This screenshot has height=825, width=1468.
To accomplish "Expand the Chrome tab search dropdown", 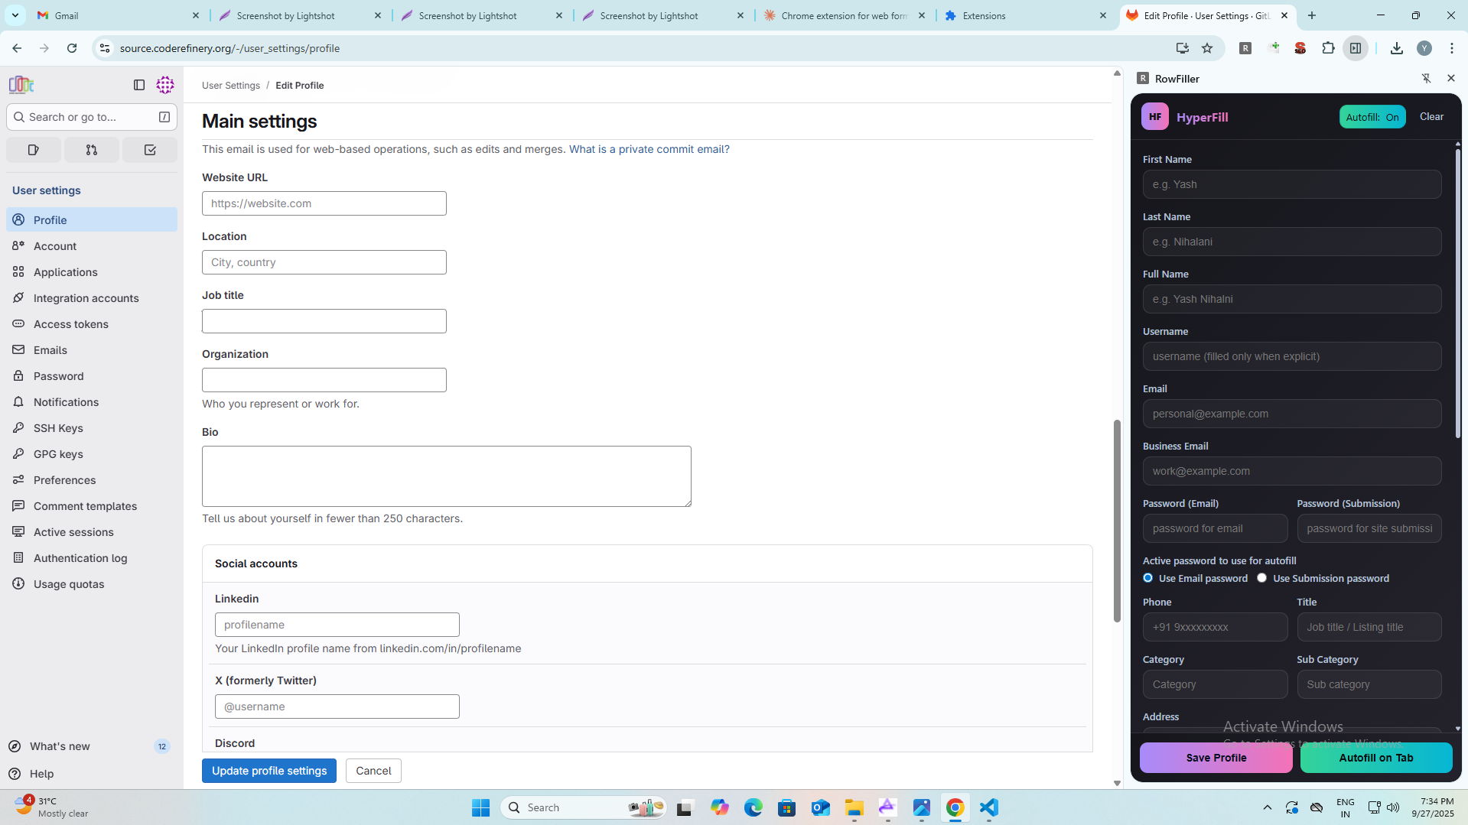I will (x=15, y=15).
